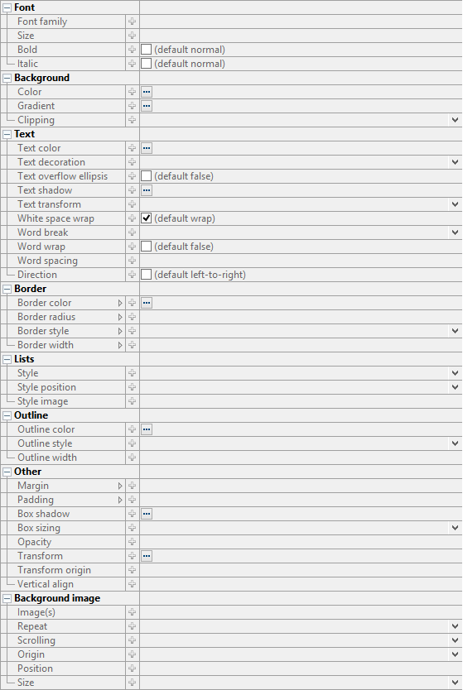Open the Outline color ellipsis picker

point(147,429)
